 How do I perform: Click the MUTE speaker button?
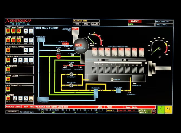168,110
